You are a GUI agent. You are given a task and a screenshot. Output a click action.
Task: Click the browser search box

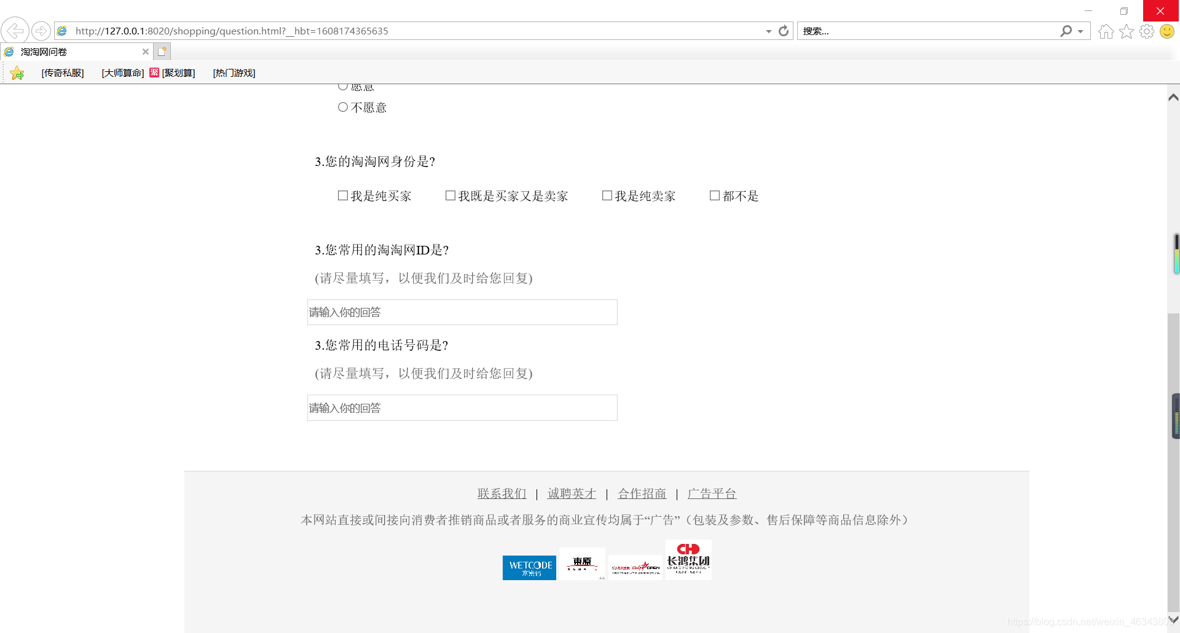[x=928, y=31]
